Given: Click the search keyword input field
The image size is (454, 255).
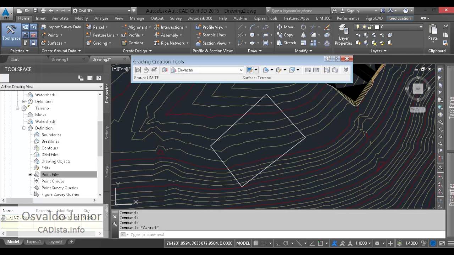Looking at the screenshot, I should pos(300,11).
